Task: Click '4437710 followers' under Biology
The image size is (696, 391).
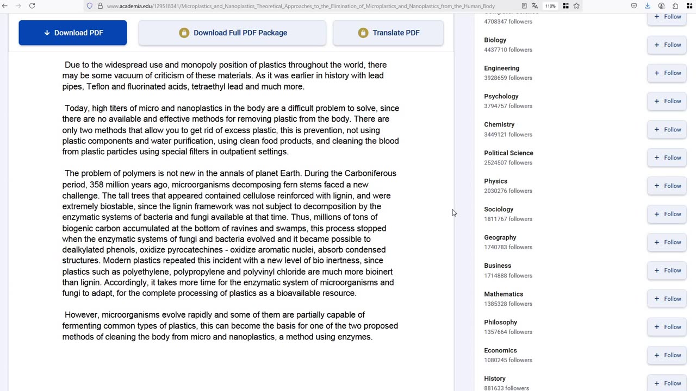Action: click(x=508, y=50)
